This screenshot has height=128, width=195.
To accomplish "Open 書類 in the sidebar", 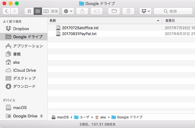I will (x=24, y=54).
